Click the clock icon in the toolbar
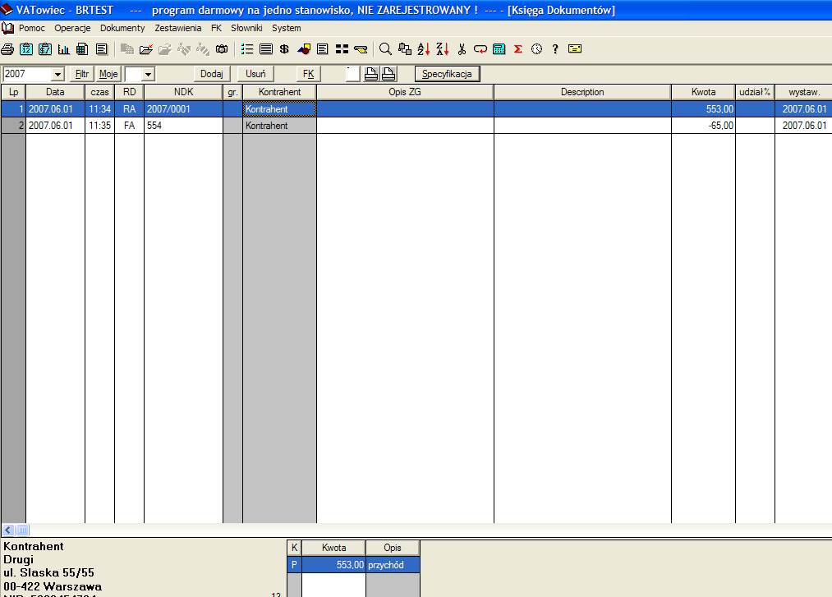The height and width of the screenshot is (597, 832). (536, 49)
